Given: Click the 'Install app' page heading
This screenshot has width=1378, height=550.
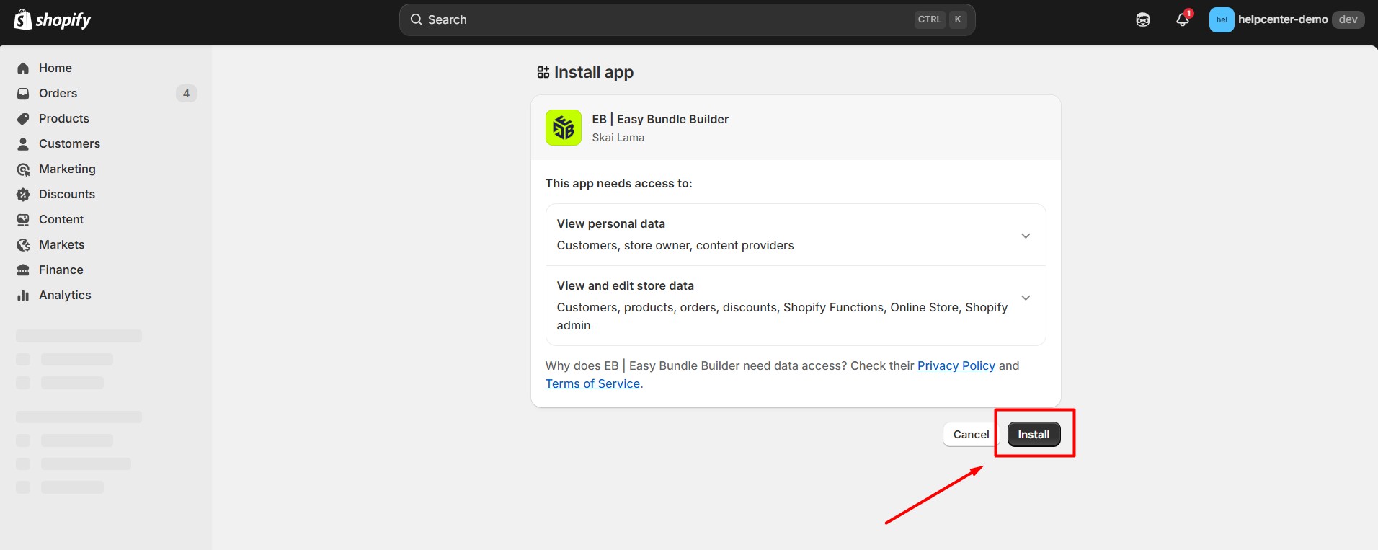Looking at the screenshot, I should [594, 72].
